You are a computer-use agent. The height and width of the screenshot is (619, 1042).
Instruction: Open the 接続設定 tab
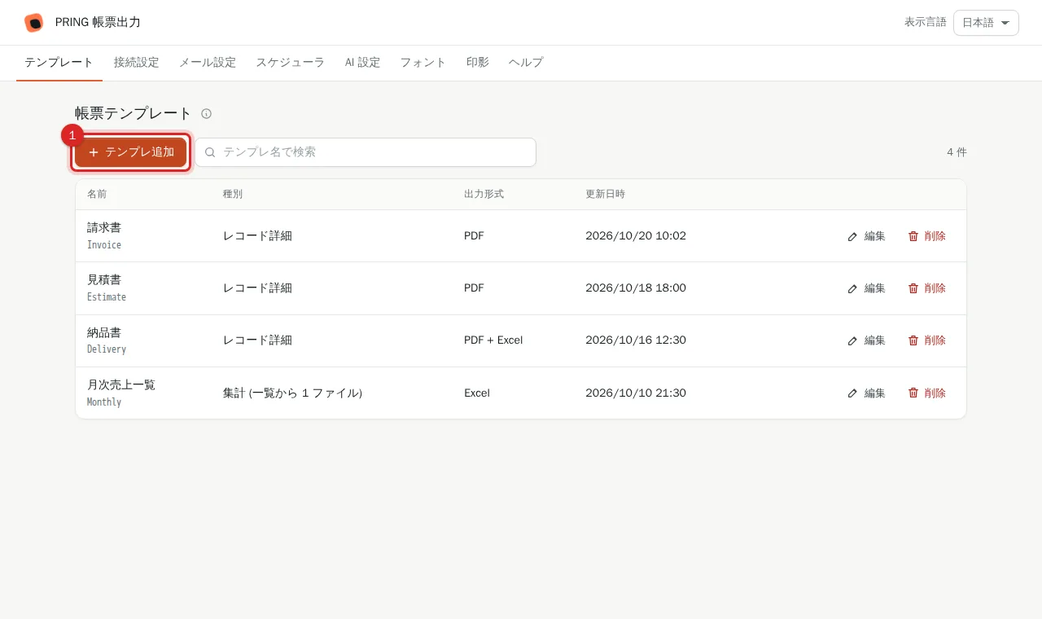coord(137,63)
